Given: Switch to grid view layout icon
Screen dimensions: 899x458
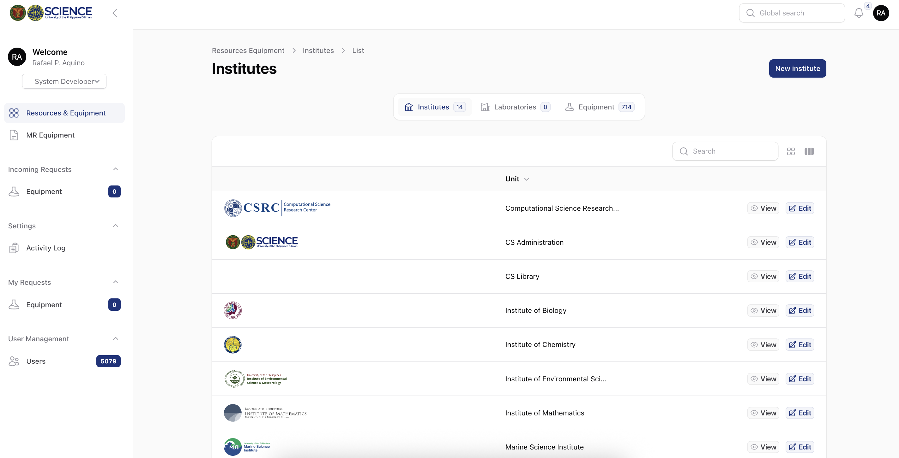Looking at the screenshot, I should tap(791, 151).
